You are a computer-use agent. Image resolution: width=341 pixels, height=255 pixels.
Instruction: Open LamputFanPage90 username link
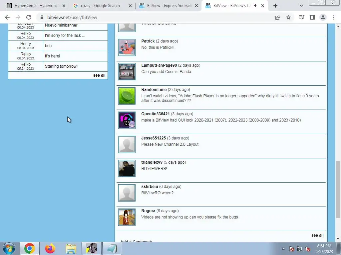coord(159,65)
